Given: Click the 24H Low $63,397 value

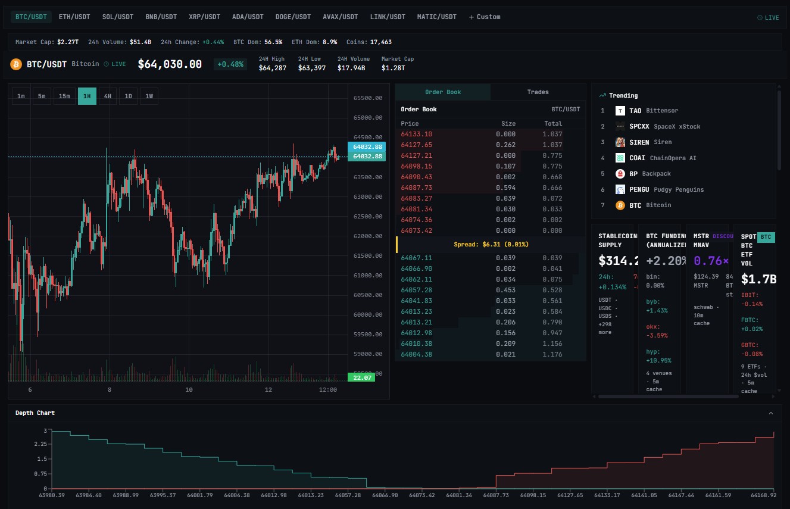Looking at the screenshot, I should tap(312, 68).
